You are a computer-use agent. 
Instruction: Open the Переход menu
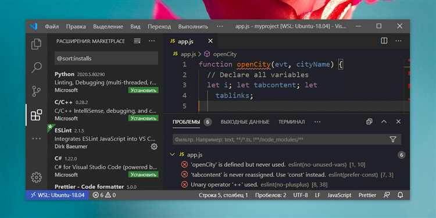[159, 27]
